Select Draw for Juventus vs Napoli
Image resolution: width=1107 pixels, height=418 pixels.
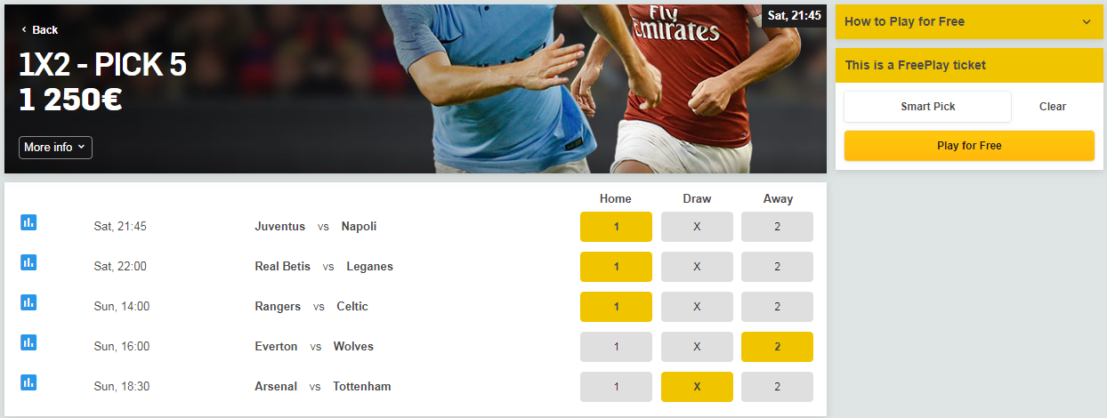[x=697, y=227]
